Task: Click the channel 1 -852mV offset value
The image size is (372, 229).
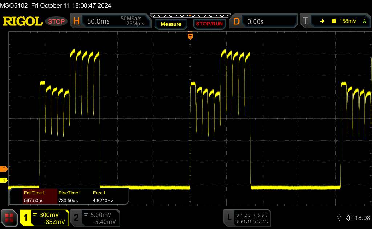Action: click(54, 222)
